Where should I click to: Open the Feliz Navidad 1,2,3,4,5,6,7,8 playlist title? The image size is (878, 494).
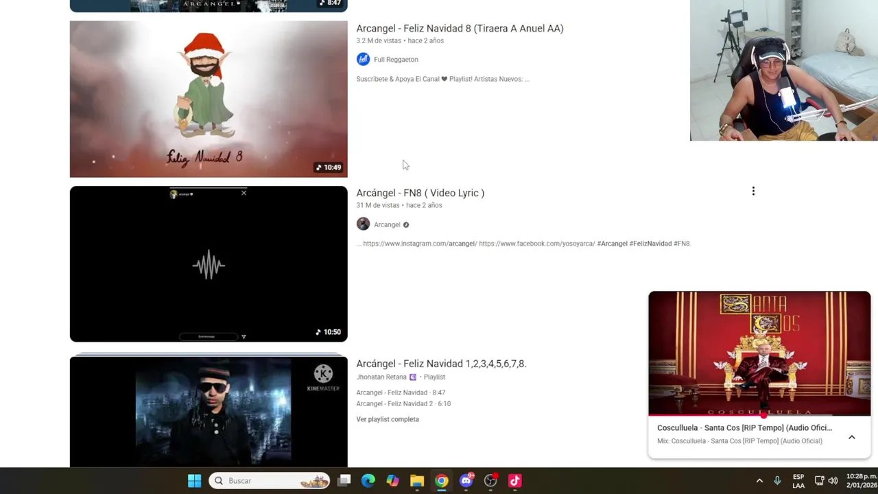pyautogui.click(x=441, y=364)
